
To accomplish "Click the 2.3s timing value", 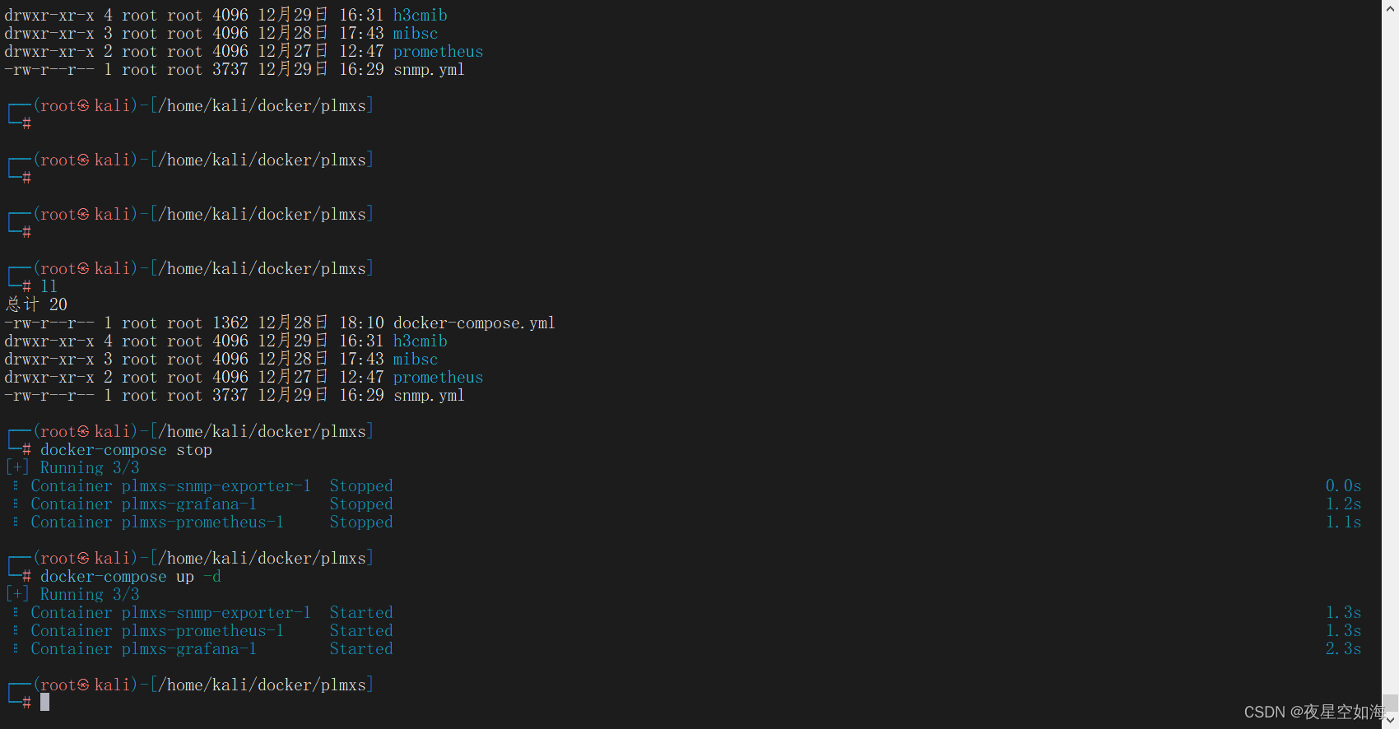I will point(1343,648).
